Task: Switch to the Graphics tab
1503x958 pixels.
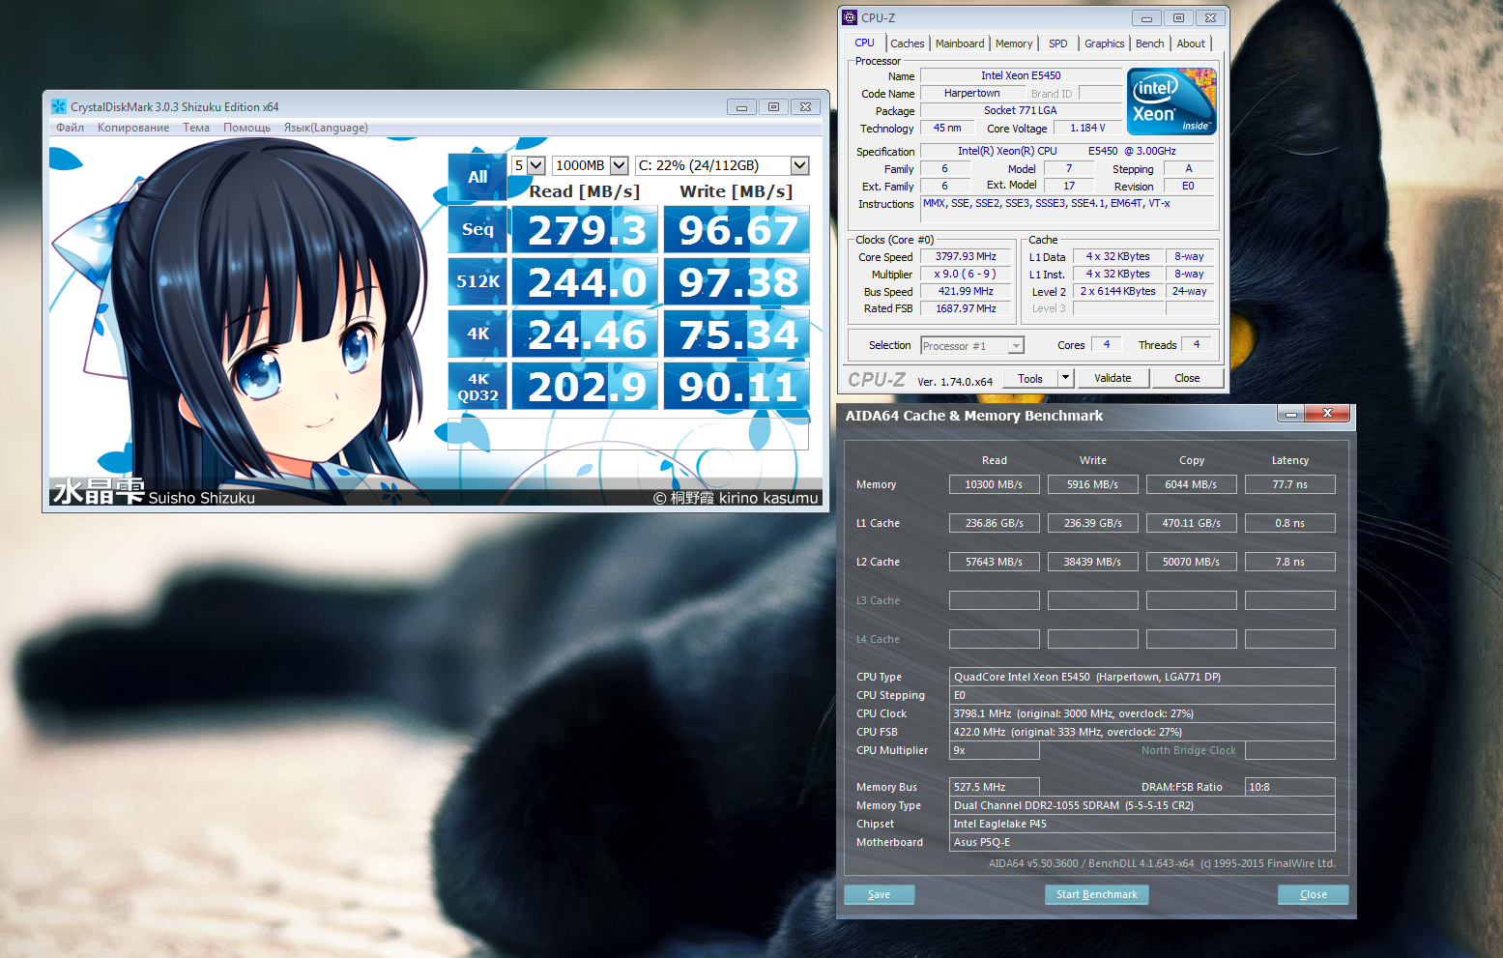Action: point(1104,44)
